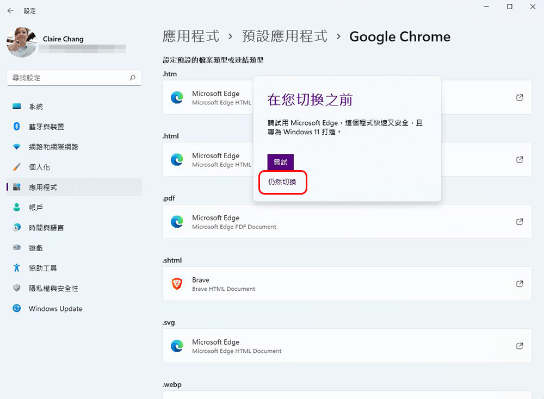Click the 嘗試 button in popup
Screen dimensions: 544x399
280,162
